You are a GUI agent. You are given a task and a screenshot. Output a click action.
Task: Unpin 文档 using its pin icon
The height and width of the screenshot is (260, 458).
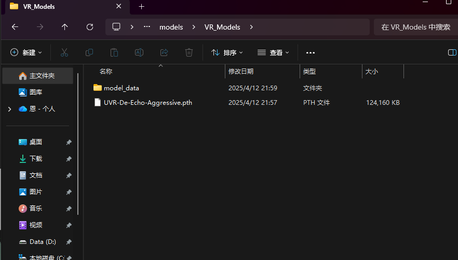click(x=69, y=175)
